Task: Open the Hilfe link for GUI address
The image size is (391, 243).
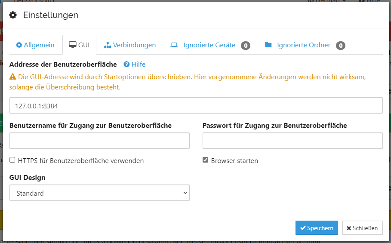Action: [134, 65]
